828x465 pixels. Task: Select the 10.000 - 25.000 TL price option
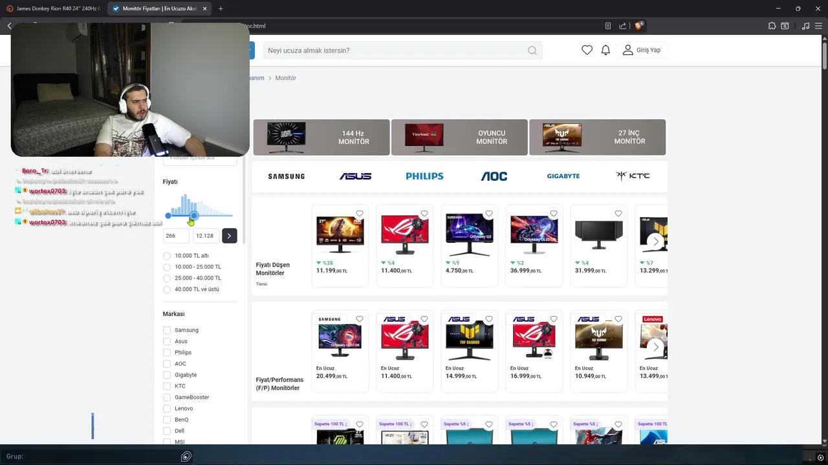coord(167,267)
